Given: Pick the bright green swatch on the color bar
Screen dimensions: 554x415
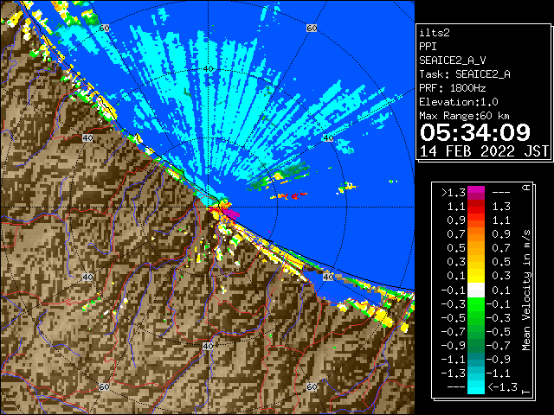Looking at the screenshot, I should click(x=476, y=304).
